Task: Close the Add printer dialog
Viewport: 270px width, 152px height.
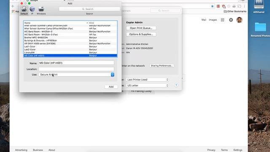Action: tap(22, 3)
